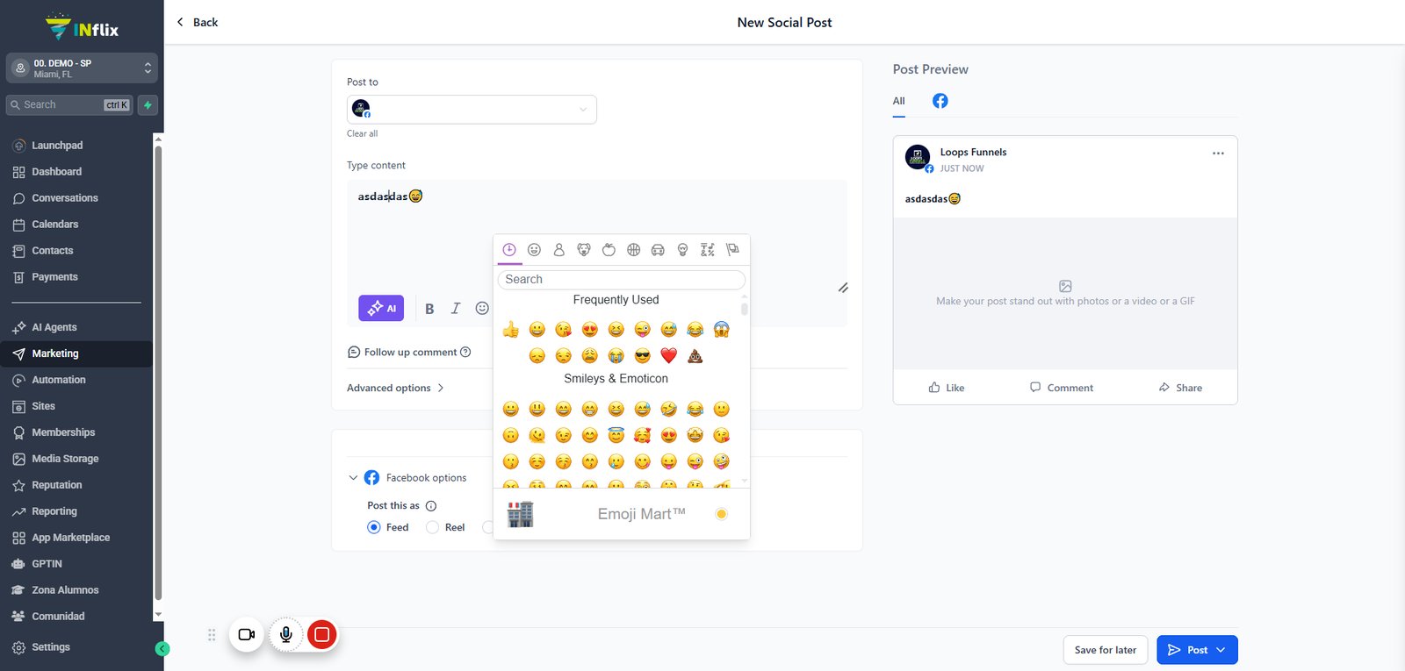Open account switcher 00. DEMO - SP
The width and height of the screenshot is (1405, 671).
pos(82,68)
